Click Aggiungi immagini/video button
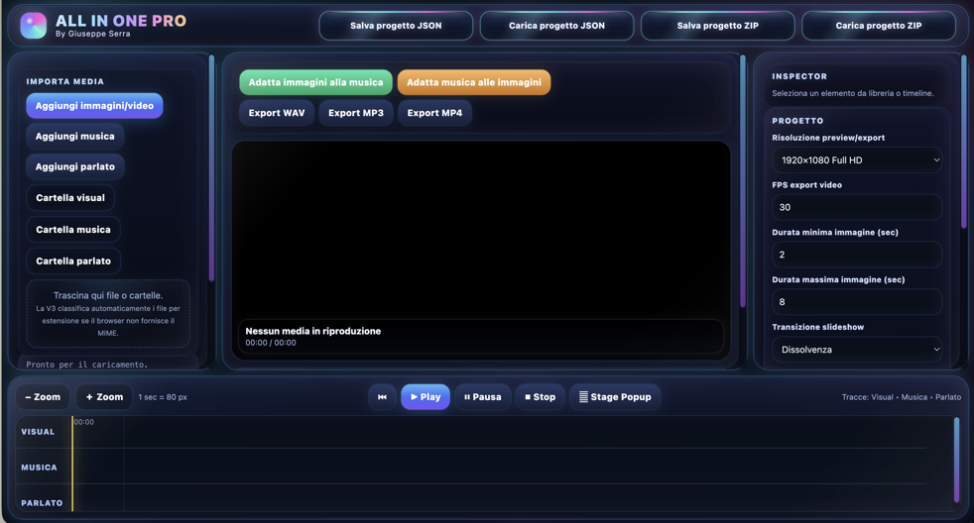Viewport: 974px width, 523px height. coord(94,105)
